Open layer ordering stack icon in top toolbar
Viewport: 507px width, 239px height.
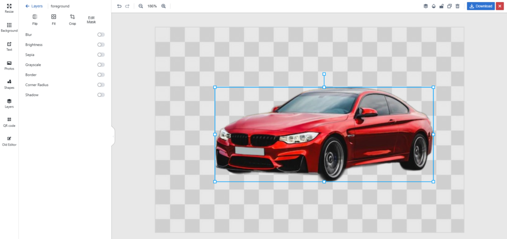click(x=426, y=6)
